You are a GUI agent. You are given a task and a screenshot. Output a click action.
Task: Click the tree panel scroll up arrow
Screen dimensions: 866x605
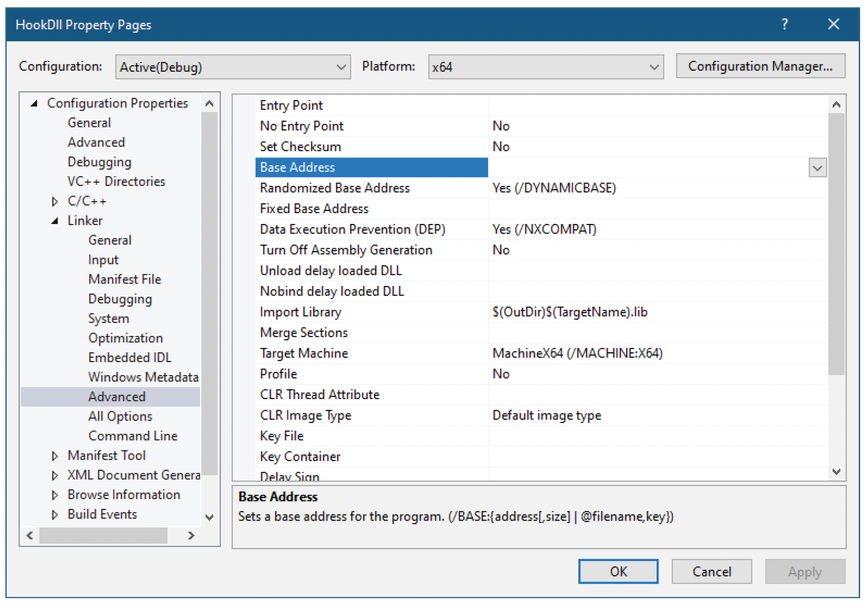point(210,103)
